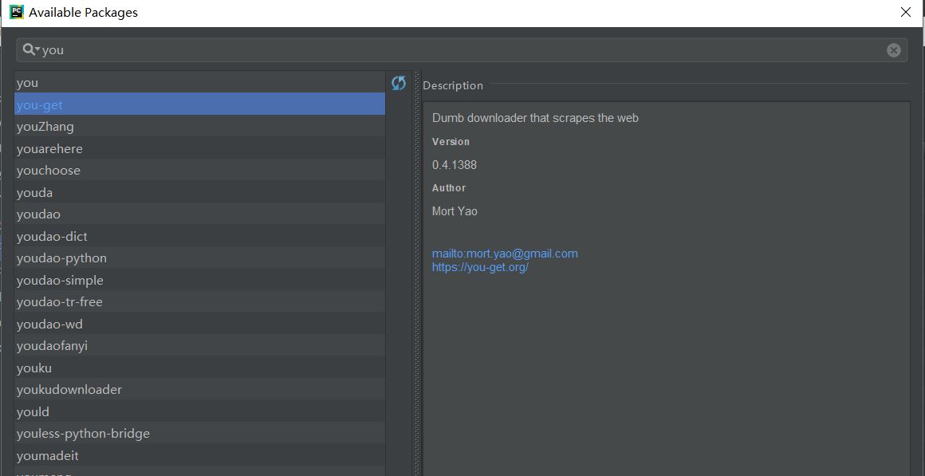Choose 'youless-python-bridge' from the list
Viewport: 925px width, 476px height.
click(x=83, y=434)
